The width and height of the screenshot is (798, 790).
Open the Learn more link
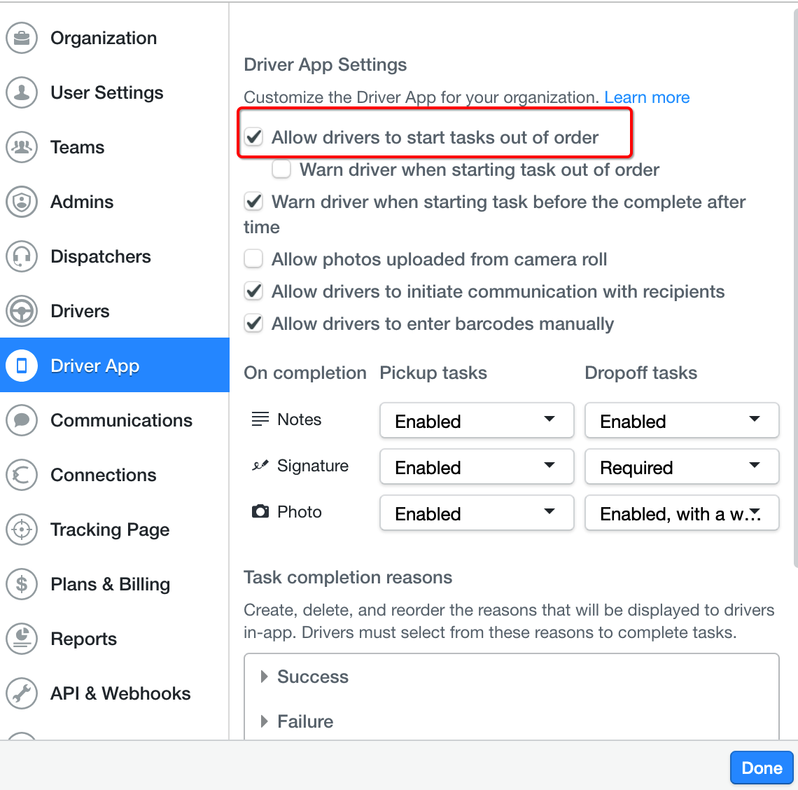(647, 97)
